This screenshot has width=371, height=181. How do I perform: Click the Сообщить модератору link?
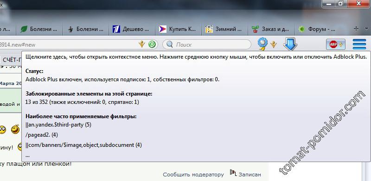click(x=193, y=175)
